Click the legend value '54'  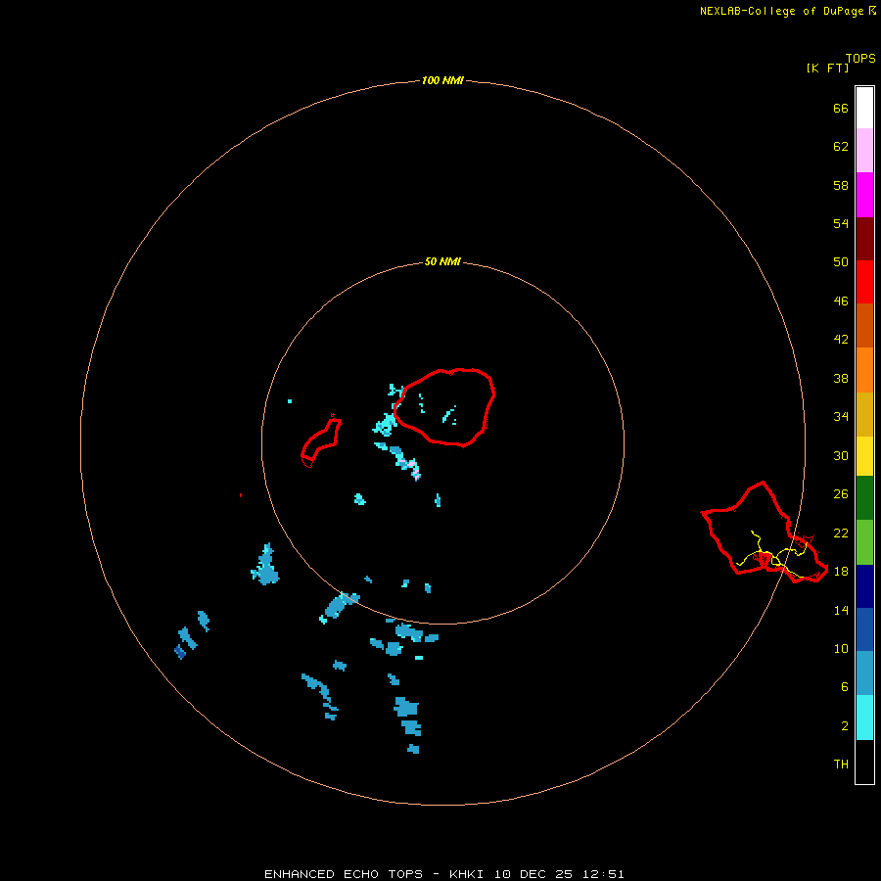[841, 223]
